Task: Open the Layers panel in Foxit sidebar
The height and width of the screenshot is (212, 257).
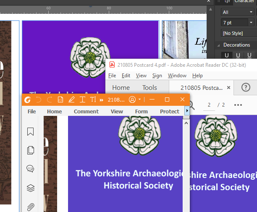Action: pyautogui.click(x=31, y=188)
